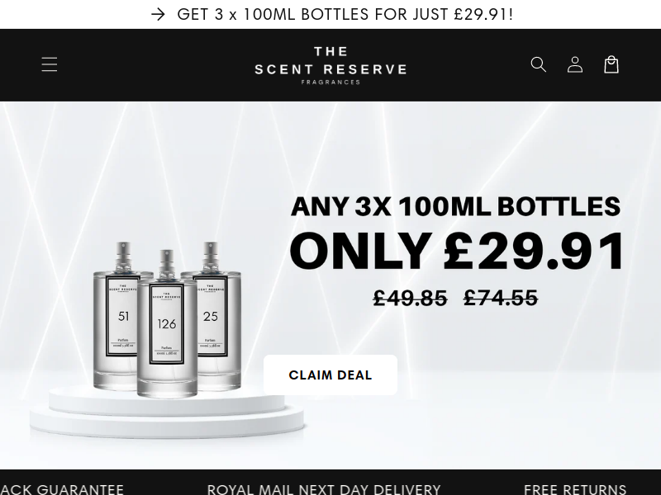The height and width of the screenshot is (495, 661).
Task: Open the account login icon
Action: [x=575, y=64]
